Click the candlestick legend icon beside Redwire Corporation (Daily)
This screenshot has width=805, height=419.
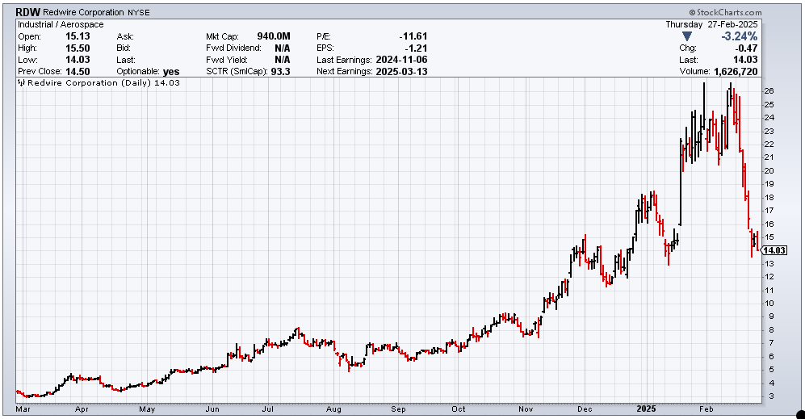click(x=22, y=83)
